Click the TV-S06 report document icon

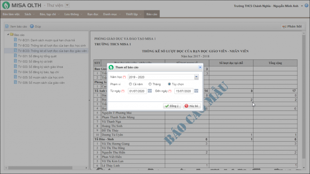pyautogui.click(x=15, y=82)
